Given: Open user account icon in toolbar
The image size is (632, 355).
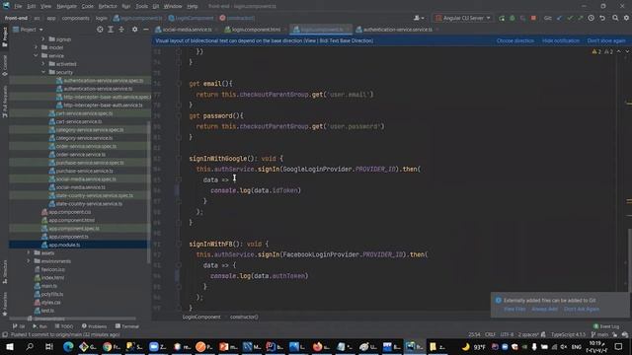Looking at the screenshot, I should (419, 18).
